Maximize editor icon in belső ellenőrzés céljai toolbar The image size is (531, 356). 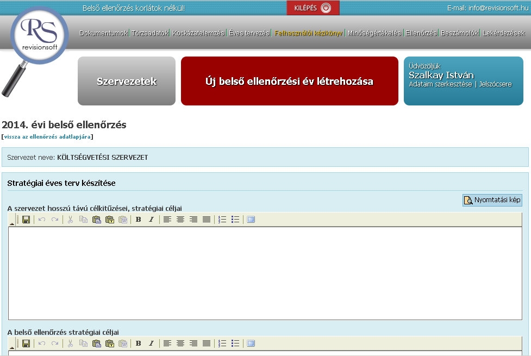click(251, 343)
